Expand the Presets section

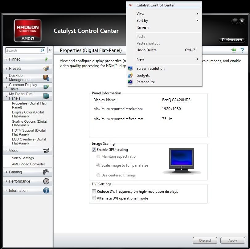(27, 68)
